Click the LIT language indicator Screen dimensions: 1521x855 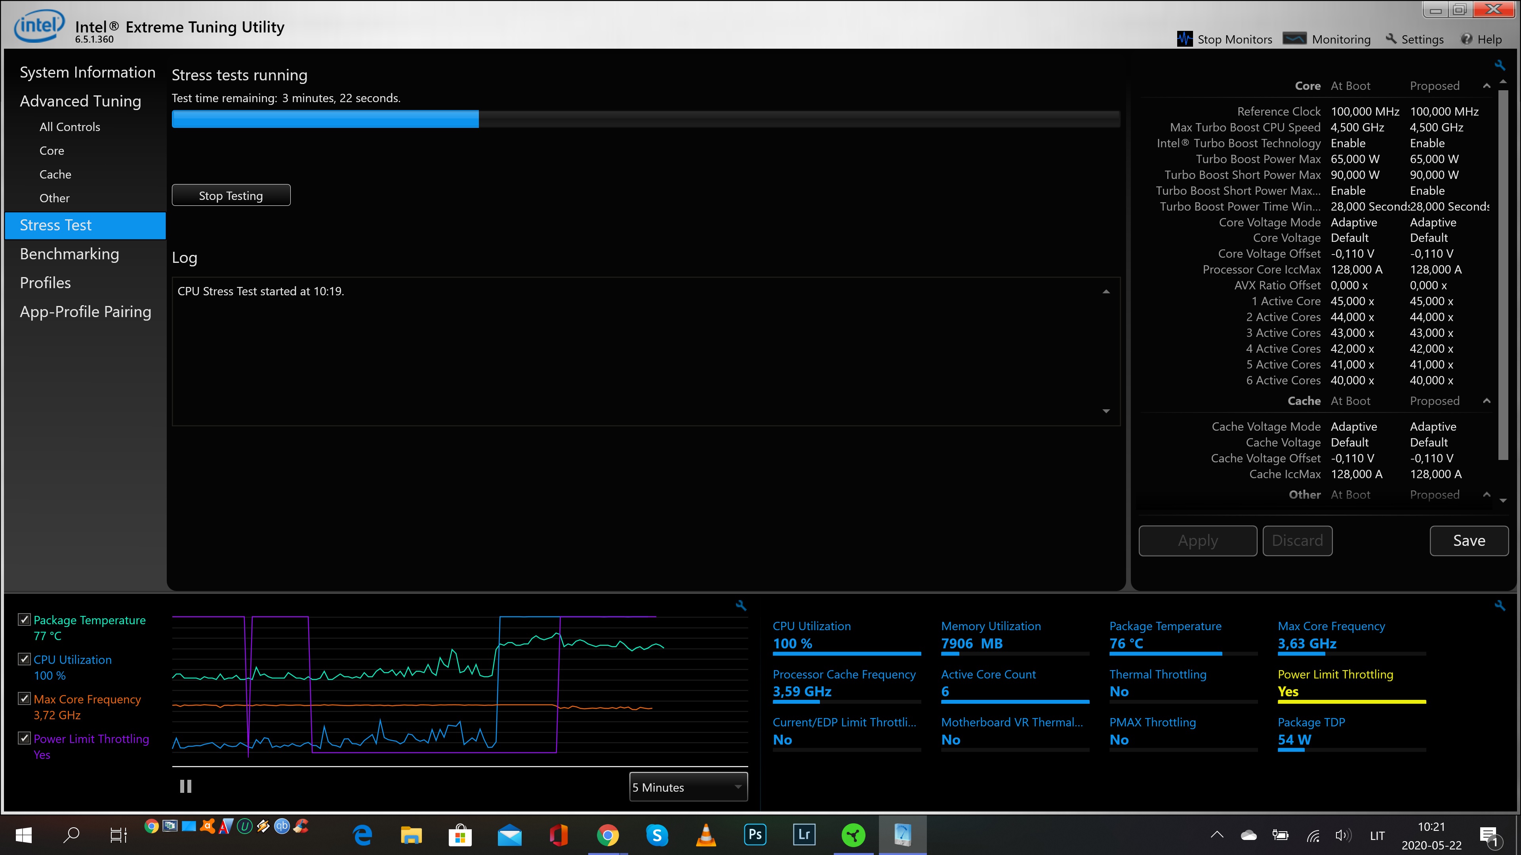[x=1377, y=836]
